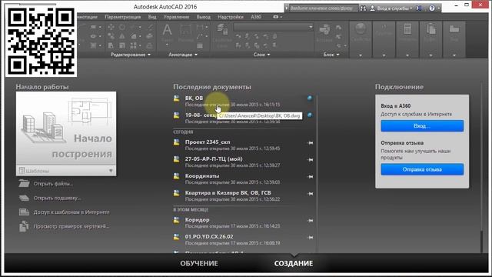Image resolution: width=492 pixels, height=277 pixels.
Task: Switch to the Вид ribbon tab
Action: click(152, 17)
